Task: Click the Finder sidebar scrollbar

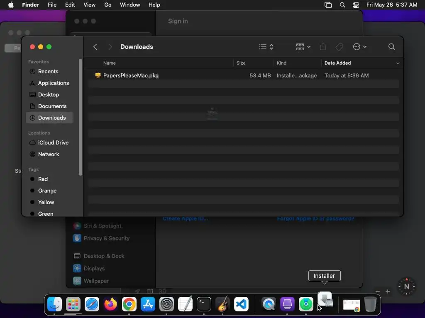Action: (81, 117)
